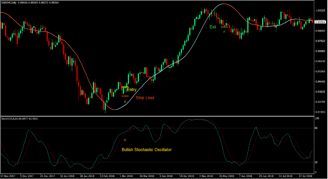Click the up arrow below the Entry candle

pos(125,101)
